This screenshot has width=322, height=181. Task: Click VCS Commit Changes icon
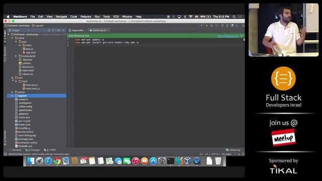227,26
